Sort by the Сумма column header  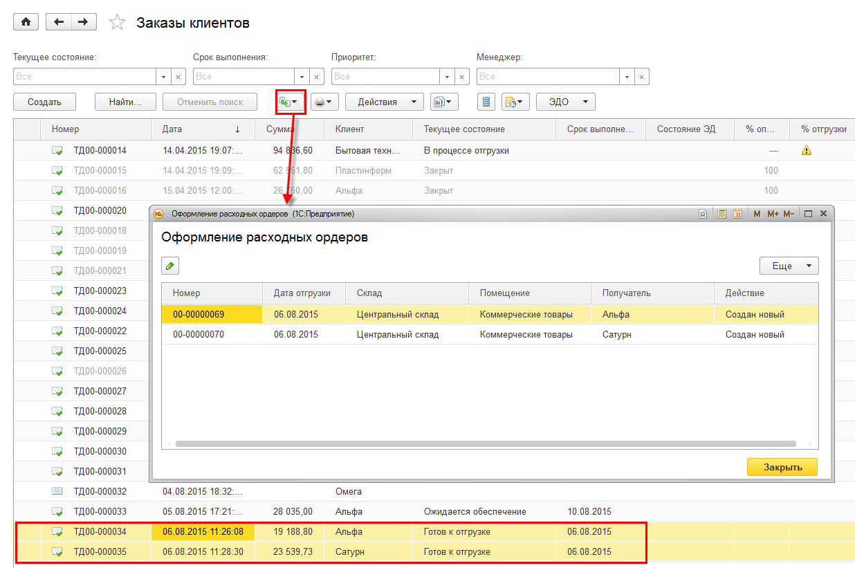point(290,129)
